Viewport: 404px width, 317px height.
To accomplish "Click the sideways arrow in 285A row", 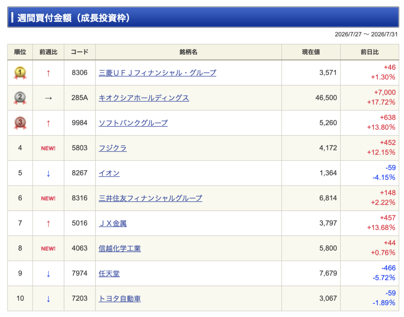I will coord(48,98).
